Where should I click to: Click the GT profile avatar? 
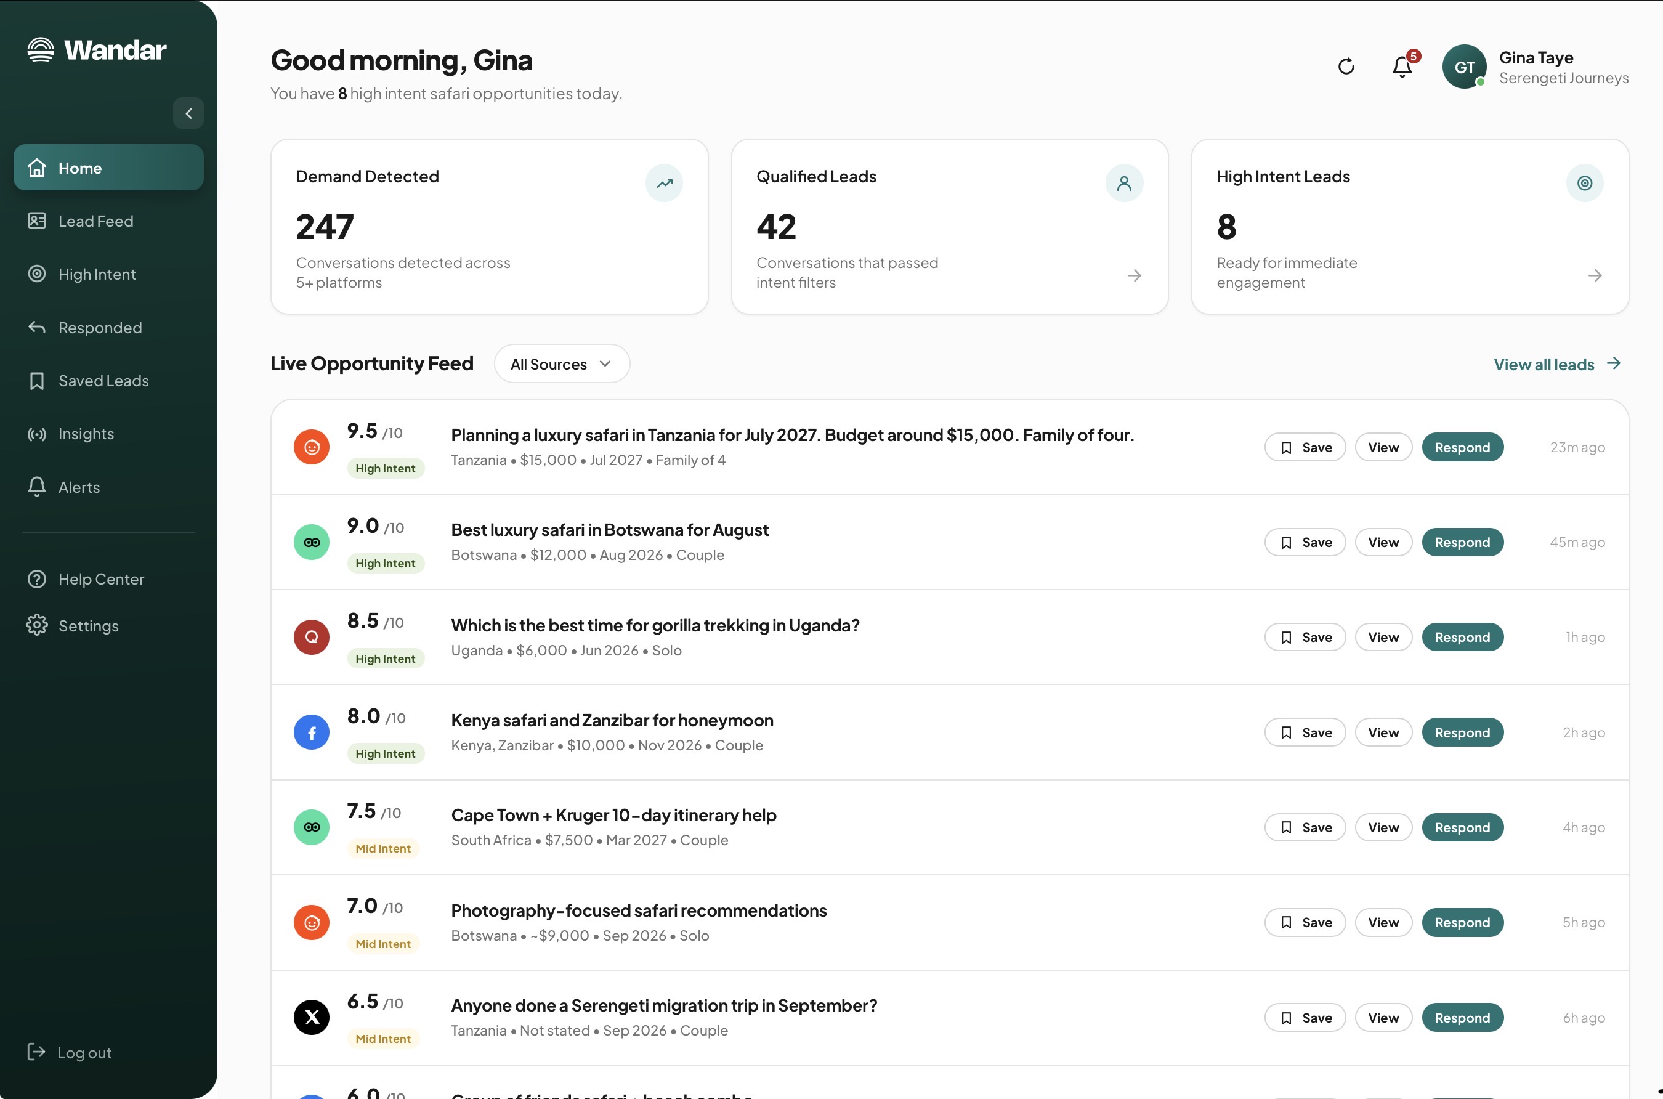pos(1465,67)
